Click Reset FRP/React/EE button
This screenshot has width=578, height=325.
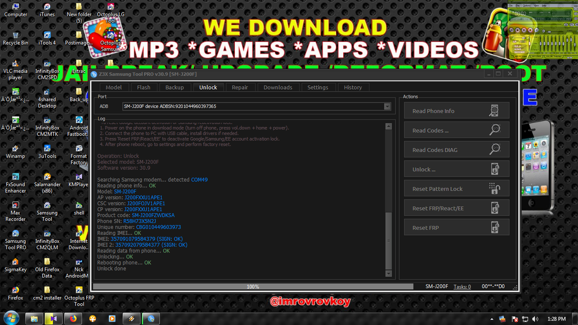[x=457, y=208]
